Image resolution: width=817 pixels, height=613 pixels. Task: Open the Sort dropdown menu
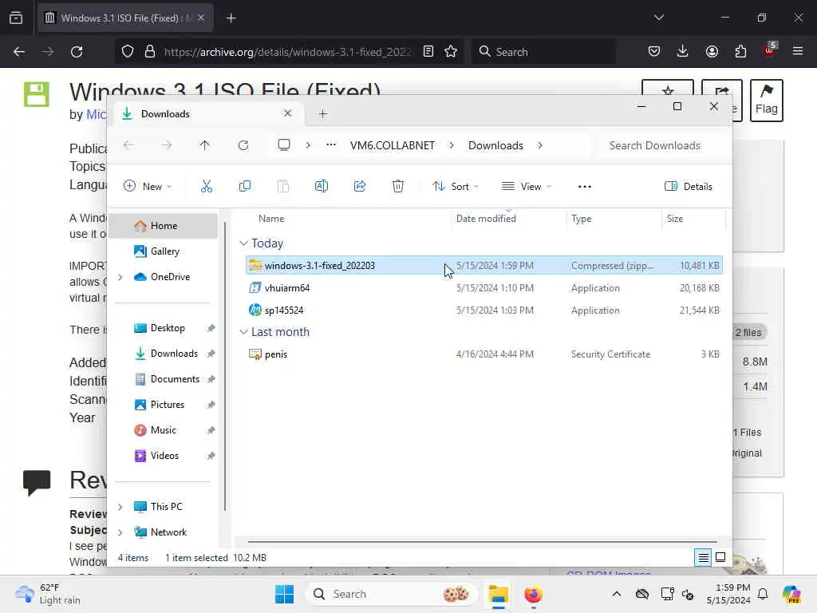point(456,187)
